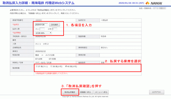Click the departure time 07:10発

click(x=39, y=59)
